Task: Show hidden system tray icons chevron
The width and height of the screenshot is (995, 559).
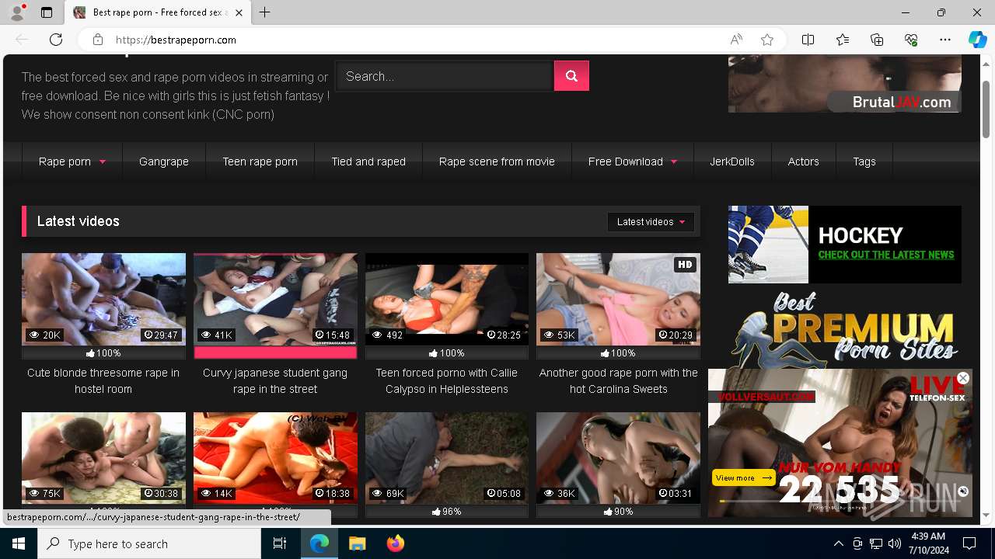Action: coord(839,543)
